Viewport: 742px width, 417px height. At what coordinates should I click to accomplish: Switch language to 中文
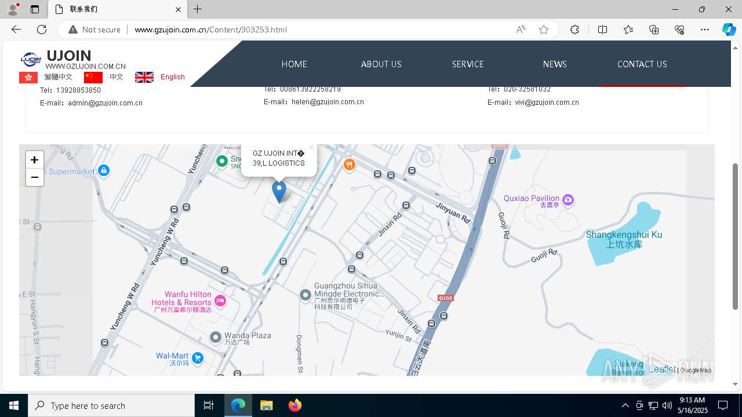point(117,77)
